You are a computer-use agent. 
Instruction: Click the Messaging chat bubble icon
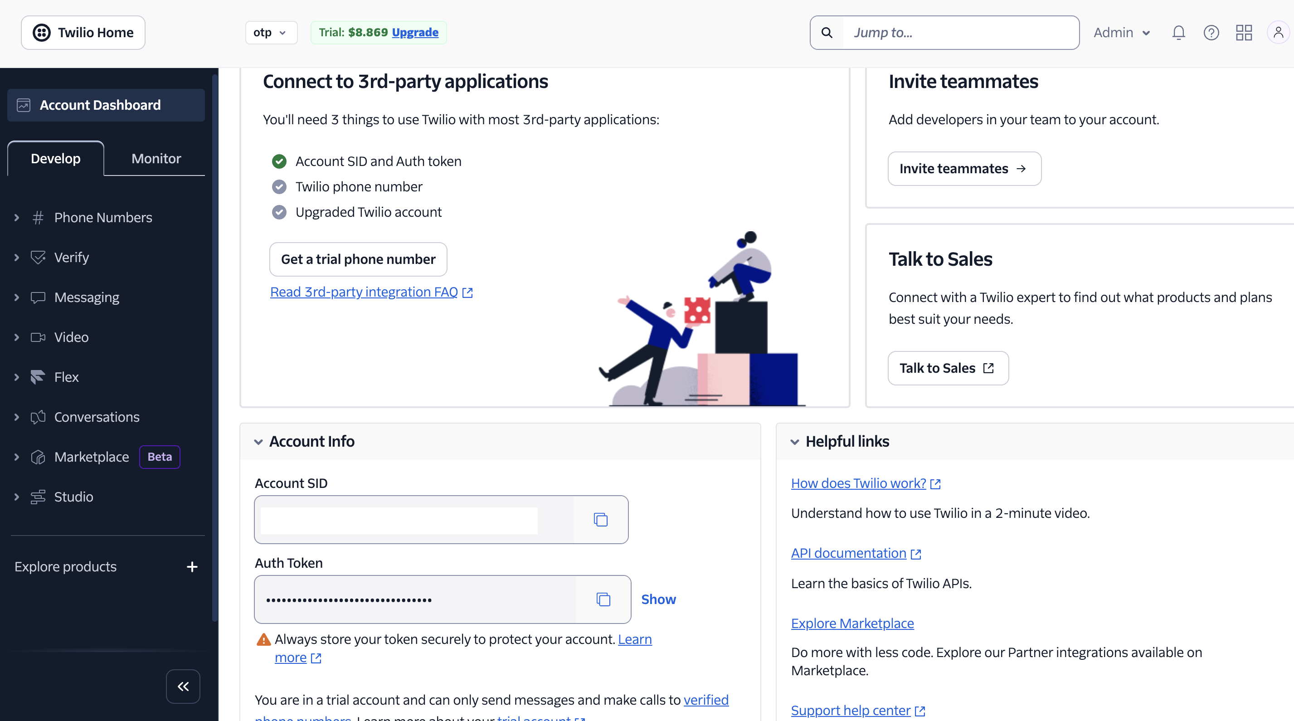click(x=38, y=297)
